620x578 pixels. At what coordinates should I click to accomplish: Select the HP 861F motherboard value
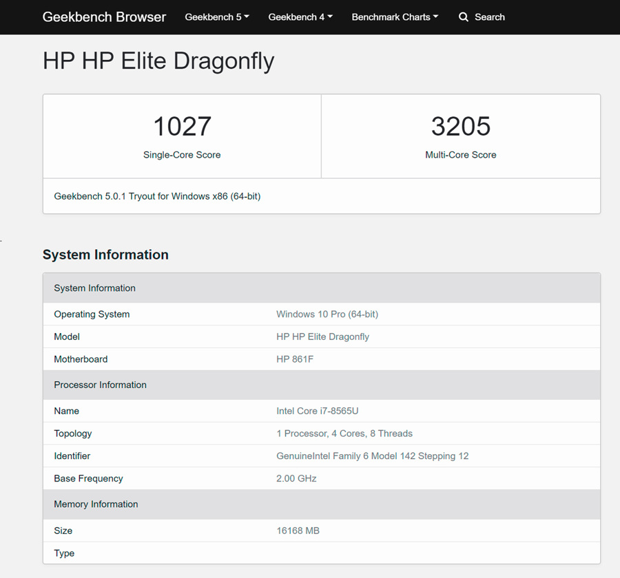(x=295, y=359)
